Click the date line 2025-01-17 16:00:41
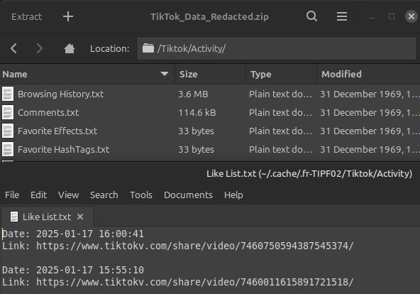The image size is (420, 294). click(x=73, y=234)
